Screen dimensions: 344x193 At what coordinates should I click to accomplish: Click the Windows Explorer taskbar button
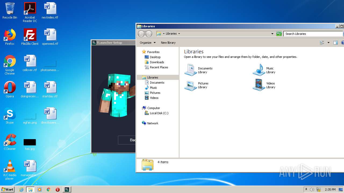30,190
